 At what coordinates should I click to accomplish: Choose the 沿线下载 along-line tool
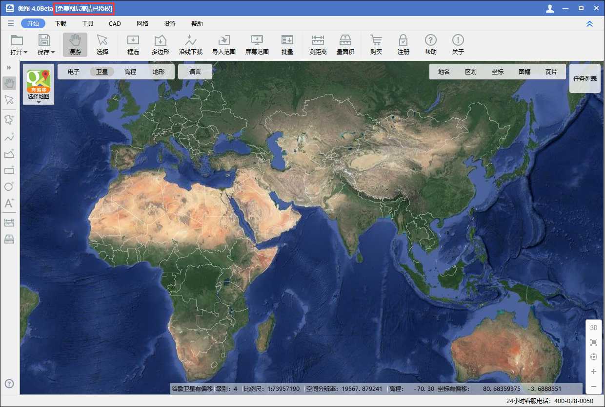point(191,44)
